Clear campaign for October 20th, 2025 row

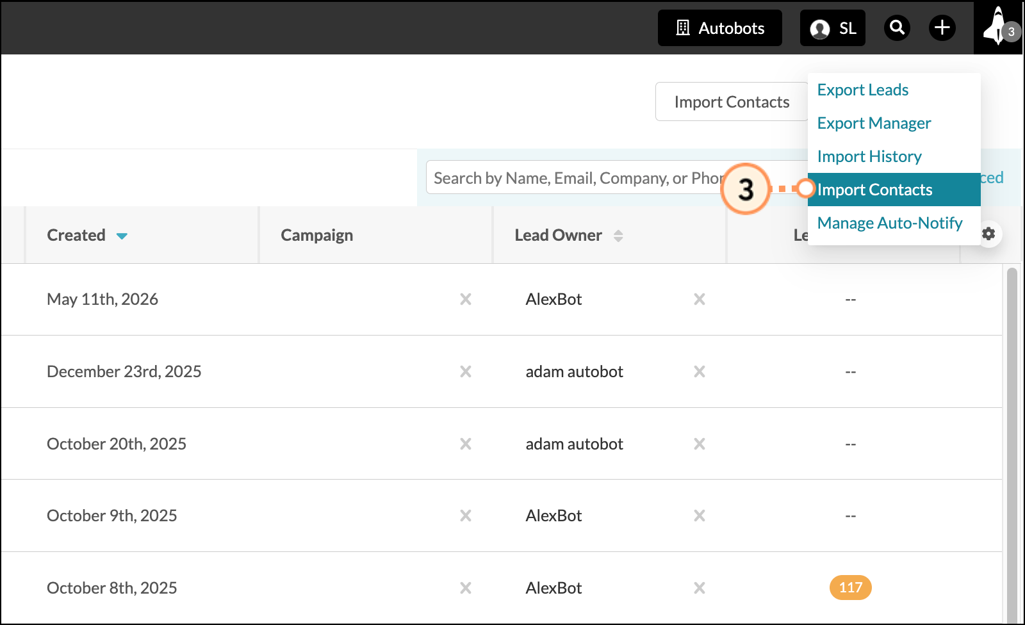click(x=466, y=444)
